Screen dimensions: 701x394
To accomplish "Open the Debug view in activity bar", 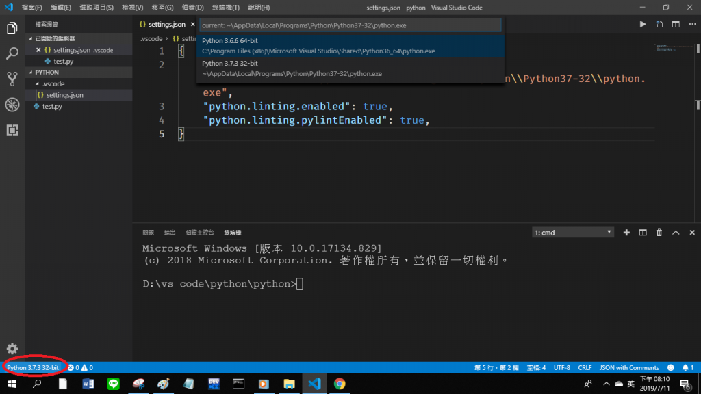I will click(12, 105).
